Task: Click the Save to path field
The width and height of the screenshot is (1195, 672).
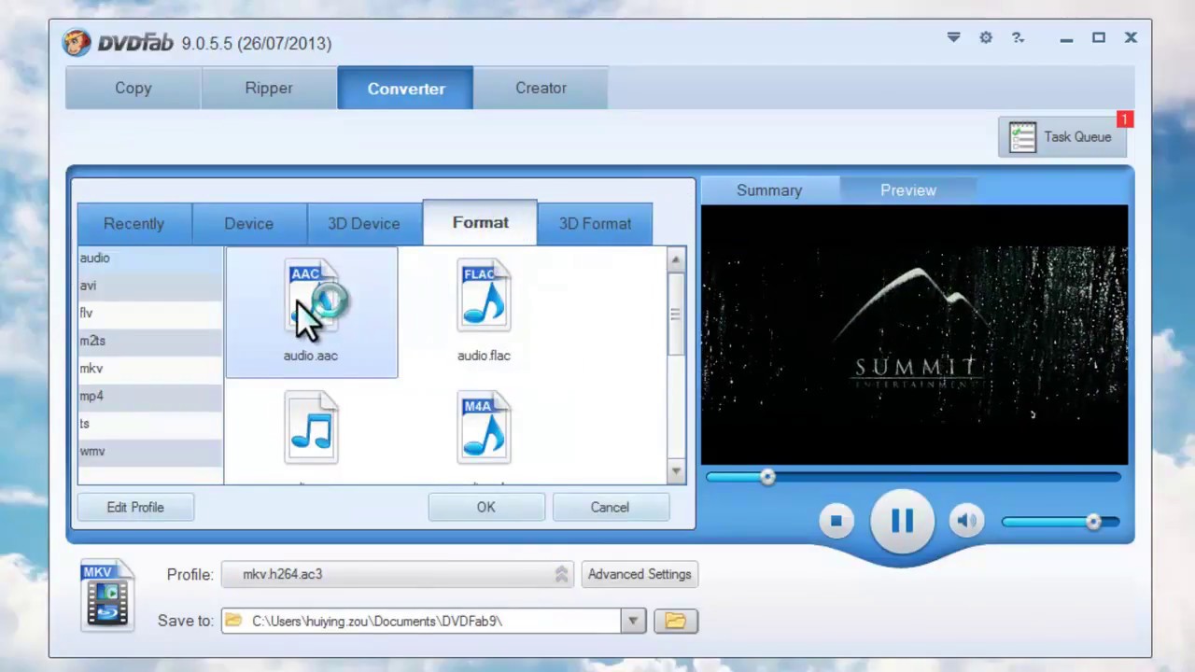Action: [x=421, y=621]
